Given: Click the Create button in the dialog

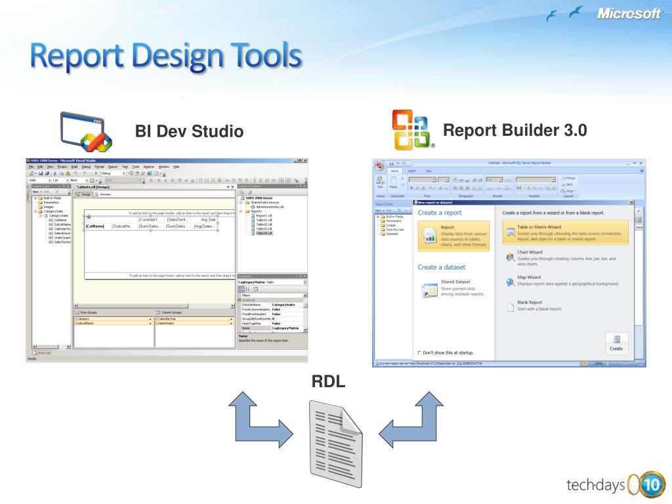Looking at the screenshot, I should [x=617, y=343].
